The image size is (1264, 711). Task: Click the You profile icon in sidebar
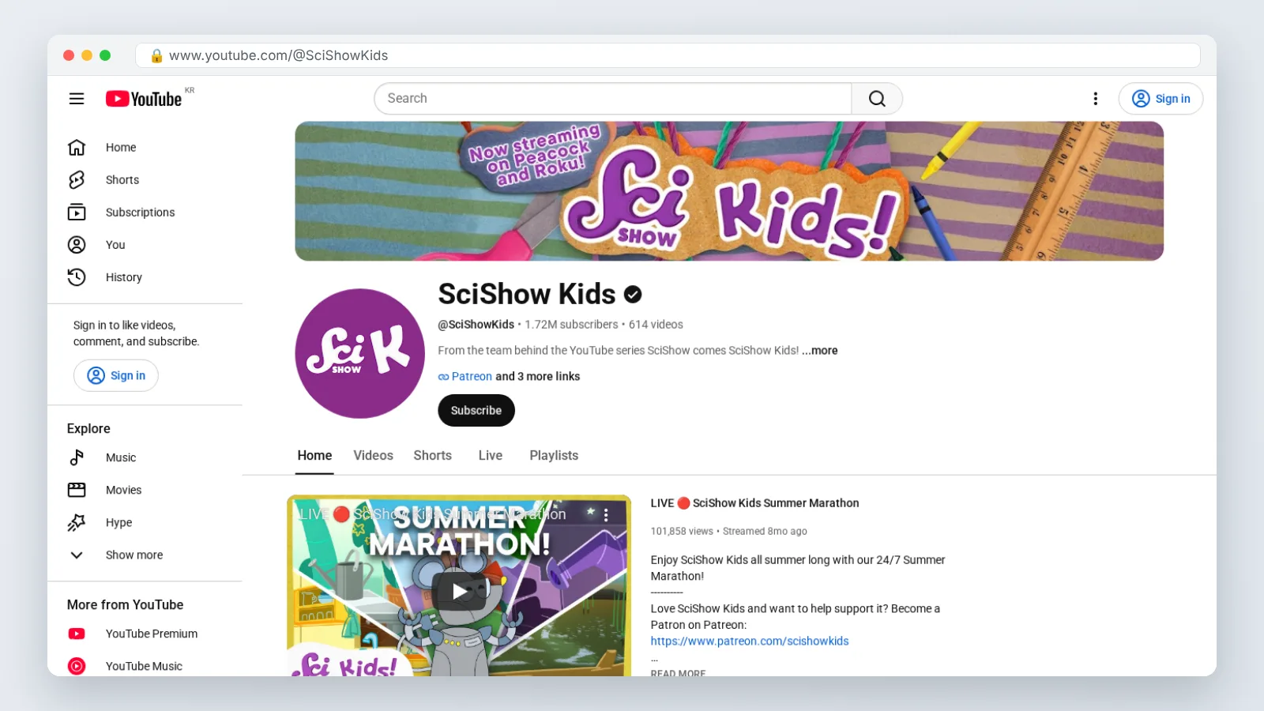pos(77,245)
